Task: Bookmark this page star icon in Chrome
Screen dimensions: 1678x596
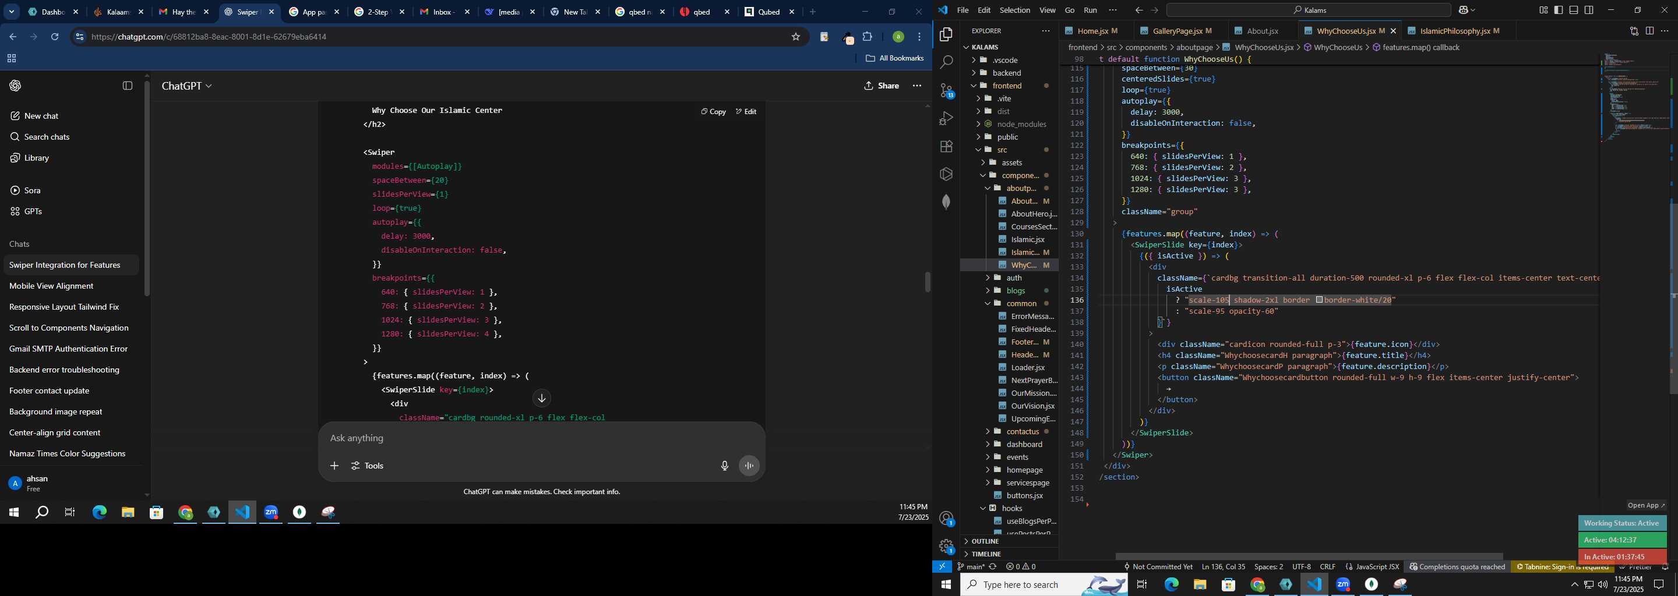Action: click(795, 37)
